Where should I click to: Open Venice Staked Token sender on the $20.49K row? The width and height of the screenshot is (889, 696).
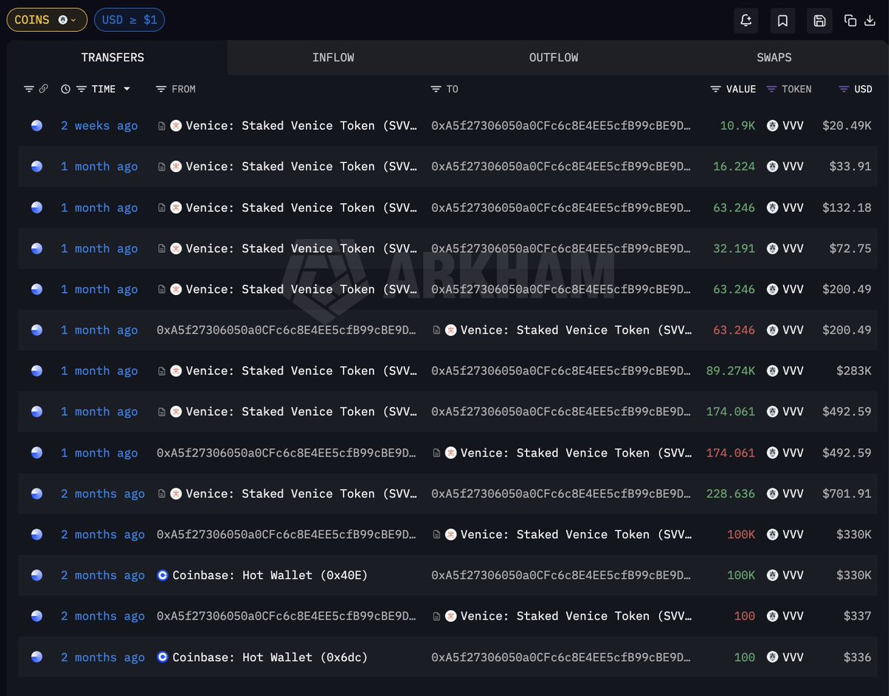pyautogui.click(x=302, y=126)
